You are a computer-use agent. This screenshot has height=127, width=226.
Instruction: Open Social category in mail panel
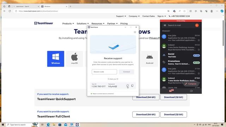pyautogui.click(x=181, y=55)
